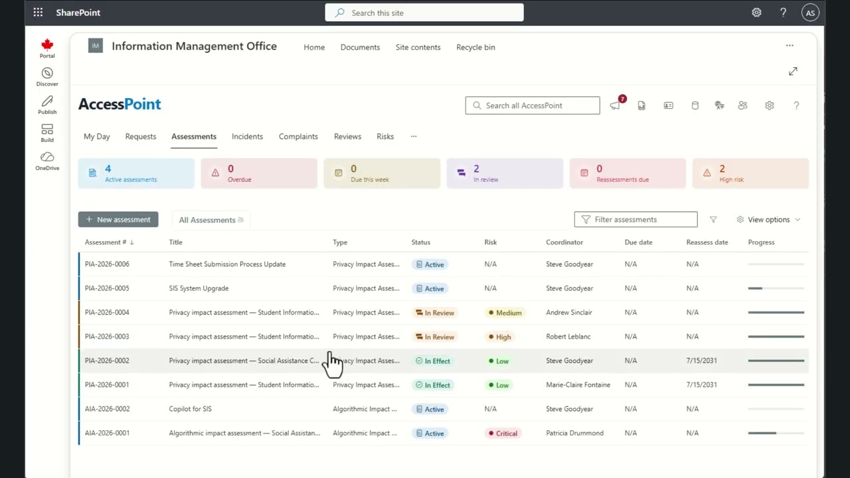Open Discover in the left rail
Screen dimensions: 850x478
click(47, 77)
